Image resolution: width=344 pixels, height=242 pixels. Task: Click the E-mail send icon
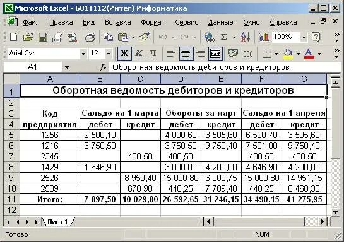[57, 37]
